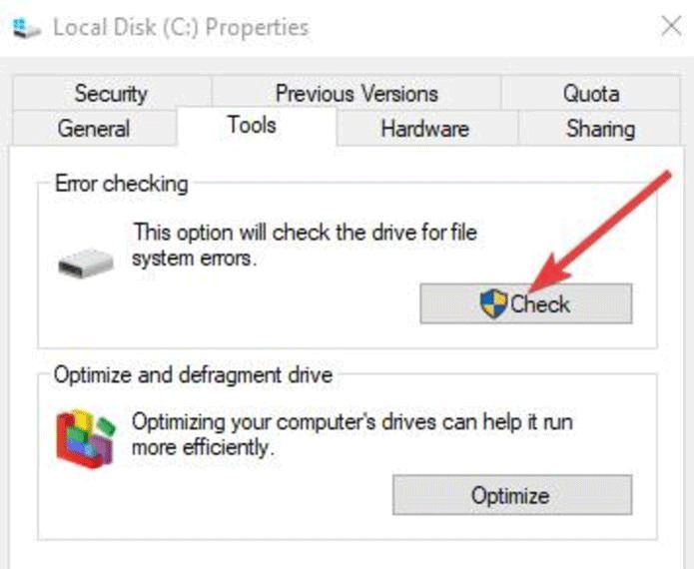Click the "Local Disk (C:) Properties" window title

(181, 27)
